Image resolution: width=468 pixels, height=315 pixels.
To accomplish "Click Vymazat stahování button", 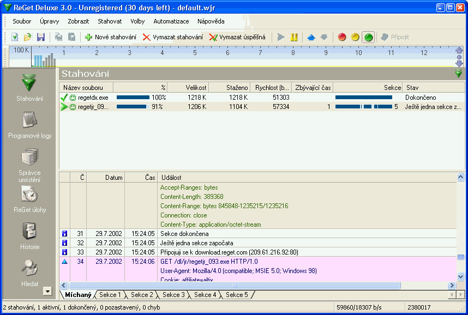I will [172, 37].
